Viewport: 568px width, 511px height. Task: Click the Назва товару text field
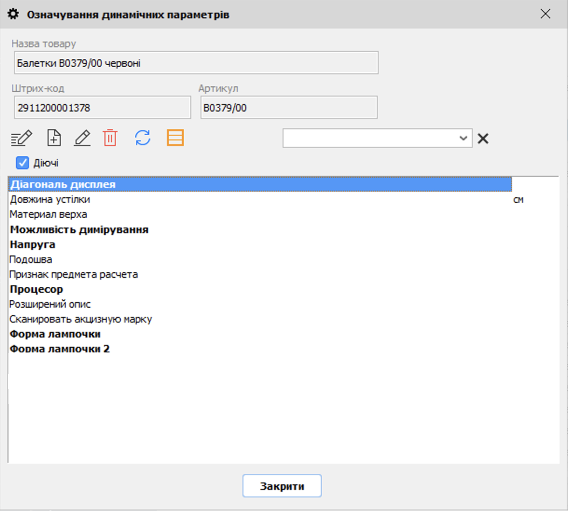coord(196,63)
